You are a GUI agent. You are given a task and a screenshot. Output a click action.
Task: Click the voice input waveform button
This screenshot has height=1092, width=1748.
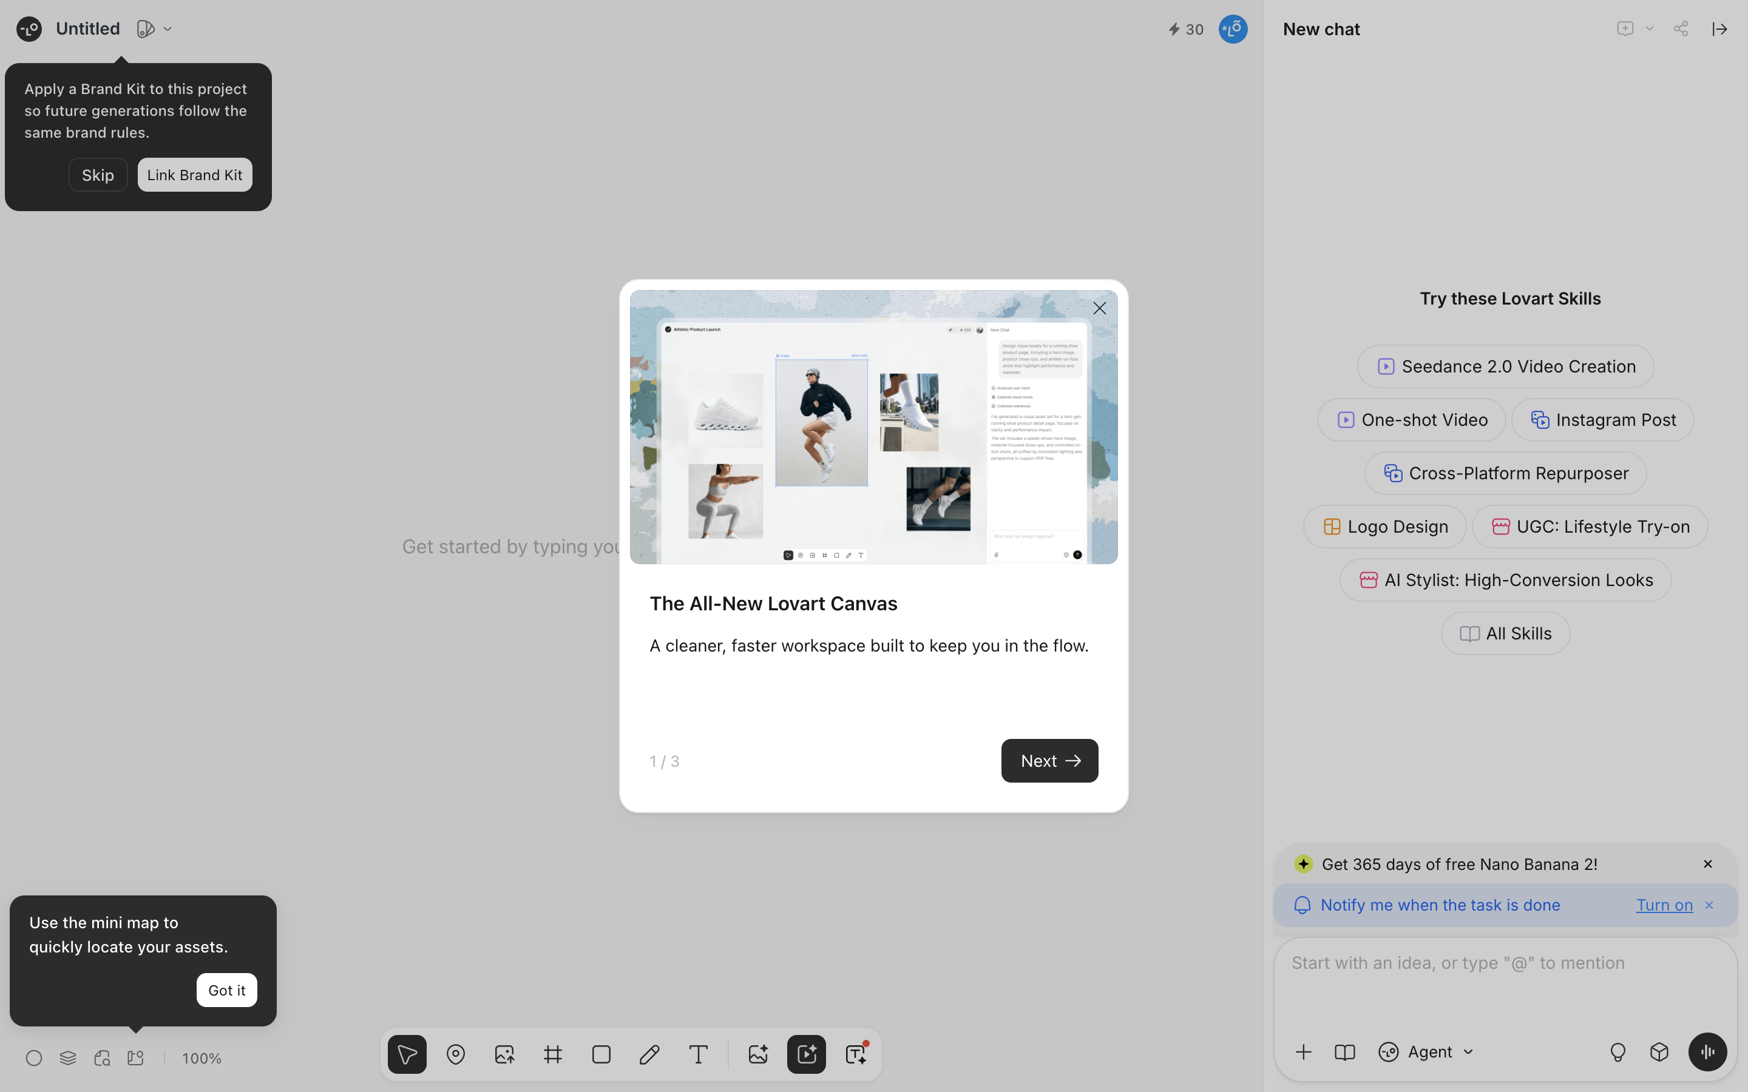(x=1707, y=1053)
